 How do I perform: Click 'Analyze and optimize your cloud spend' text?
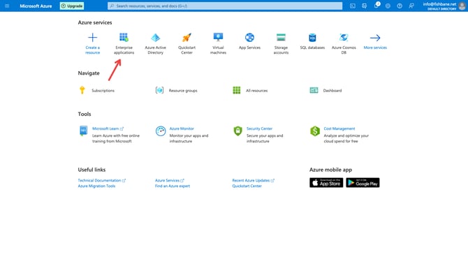pos(346,138)
